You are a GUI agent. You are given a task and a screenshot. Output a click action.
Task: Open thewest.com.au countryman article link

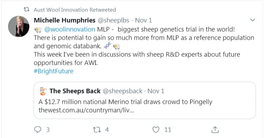coord(86,110)
